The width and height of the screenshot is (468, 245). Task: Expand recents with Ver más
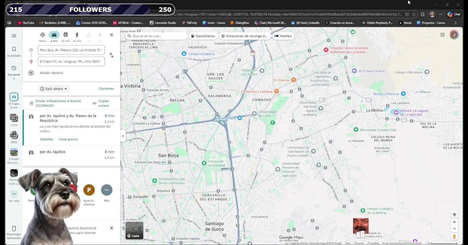pyautogui.click(x=14, y=197)
